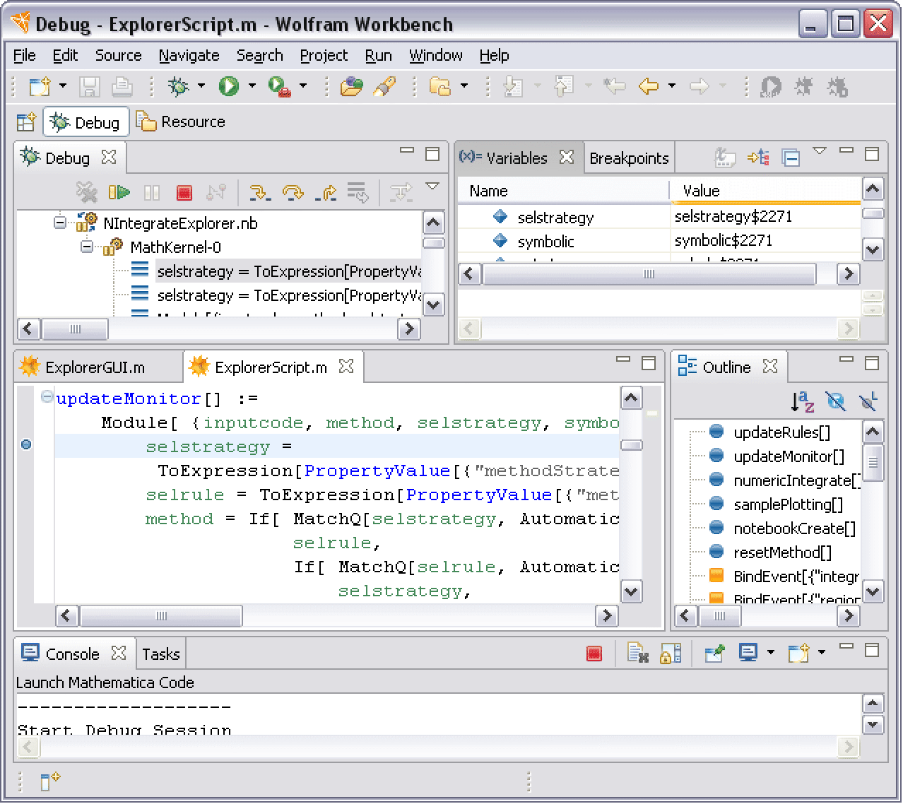Open the Debug launch dropdown arrow
This screenshot has width=903, height=804.
(201, 86)
